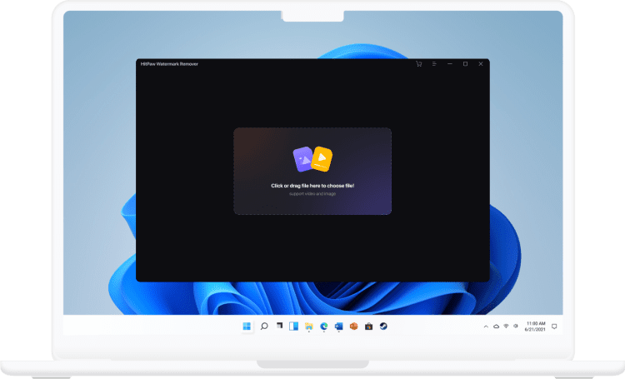Launch File Explorer from the taskbar
Viewport: 625px width, 379px height.
[309, 327]
